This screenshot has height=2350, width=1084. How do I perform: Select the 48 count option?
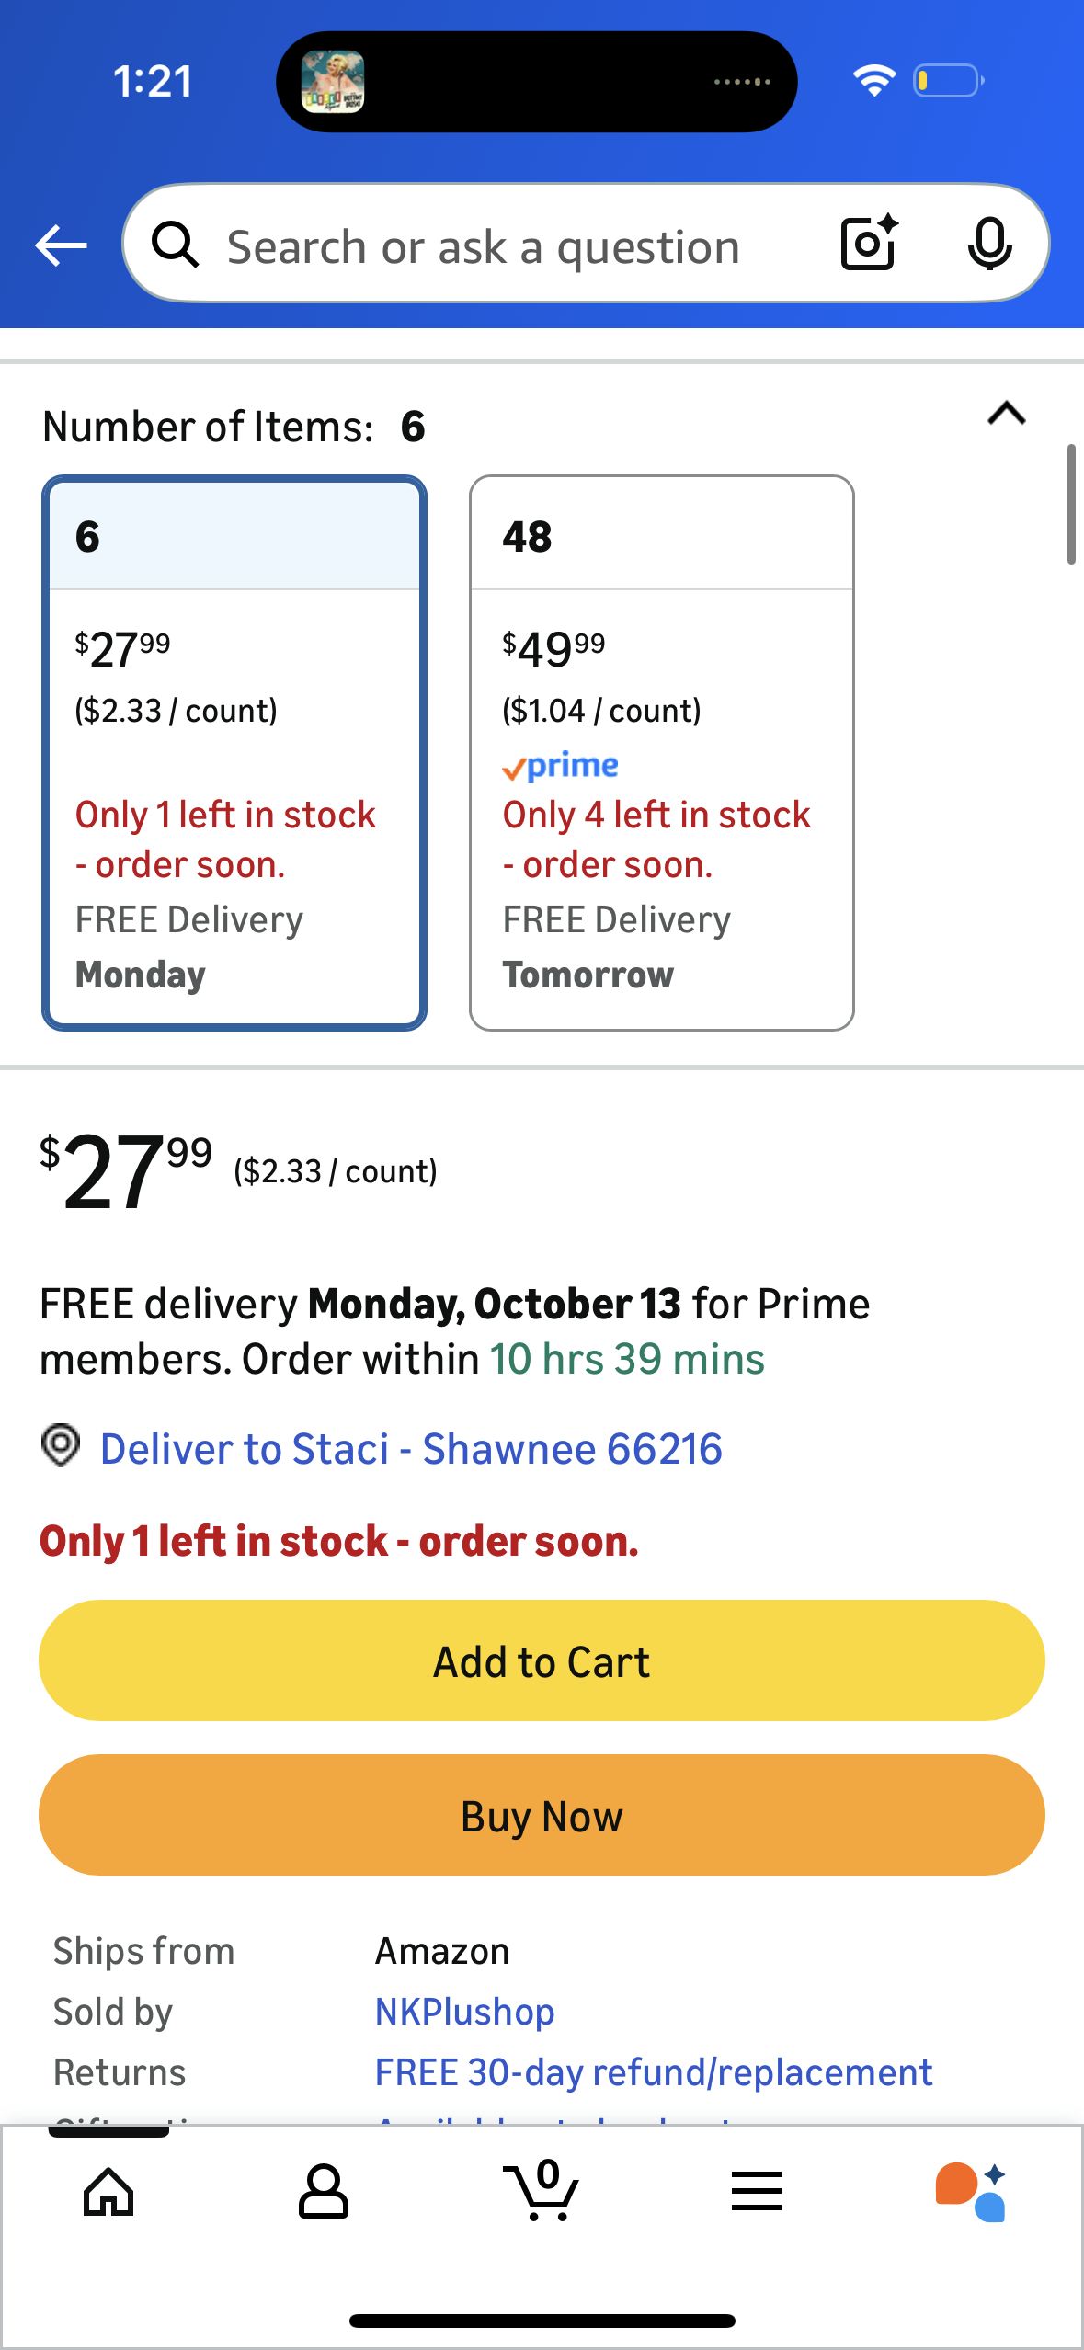[661, 752]
